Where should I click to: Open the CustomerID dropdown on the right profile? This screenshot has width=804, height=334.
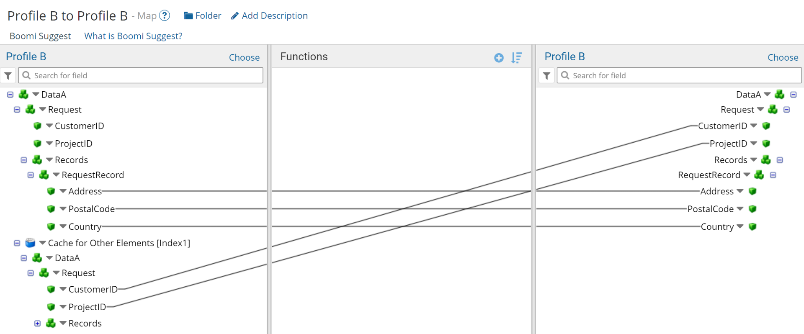(755, 126)
